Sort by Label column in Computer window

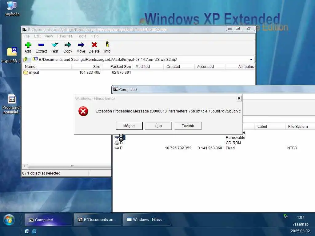click(x=270, y=126)
